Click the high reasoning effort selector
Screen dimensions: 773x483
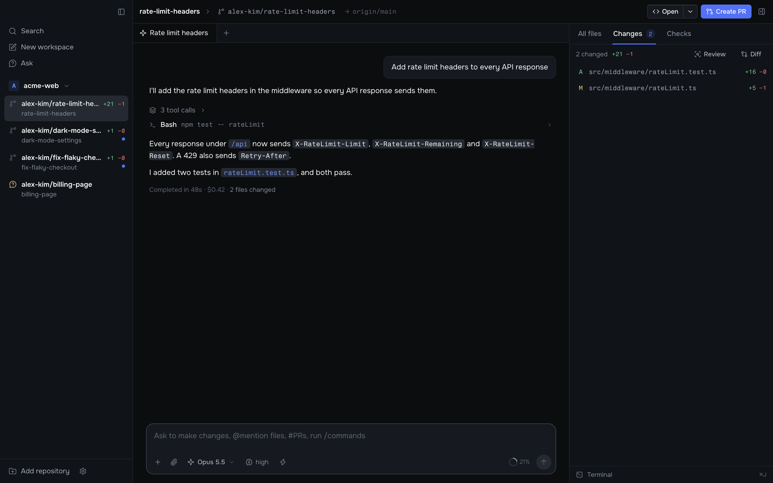click(x=257, y=462)
